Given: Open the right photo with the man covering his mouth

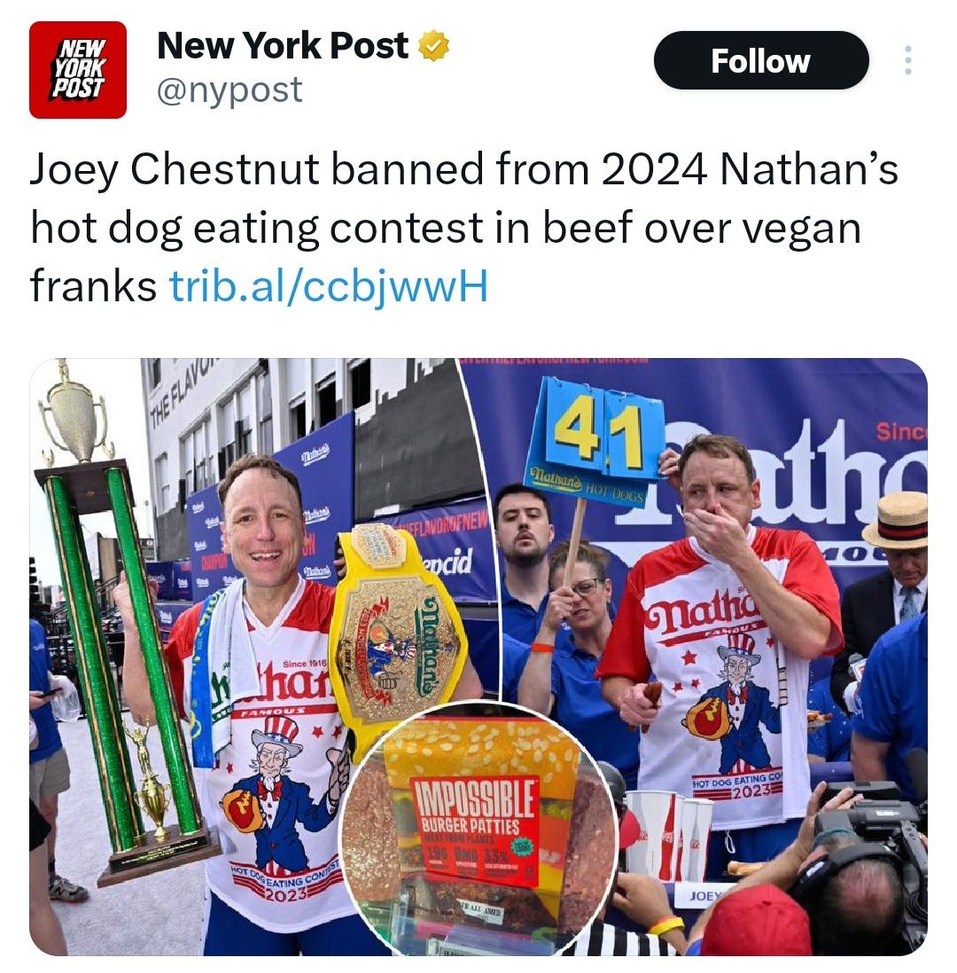Looking at the screenshot, I should pos(713,558).
